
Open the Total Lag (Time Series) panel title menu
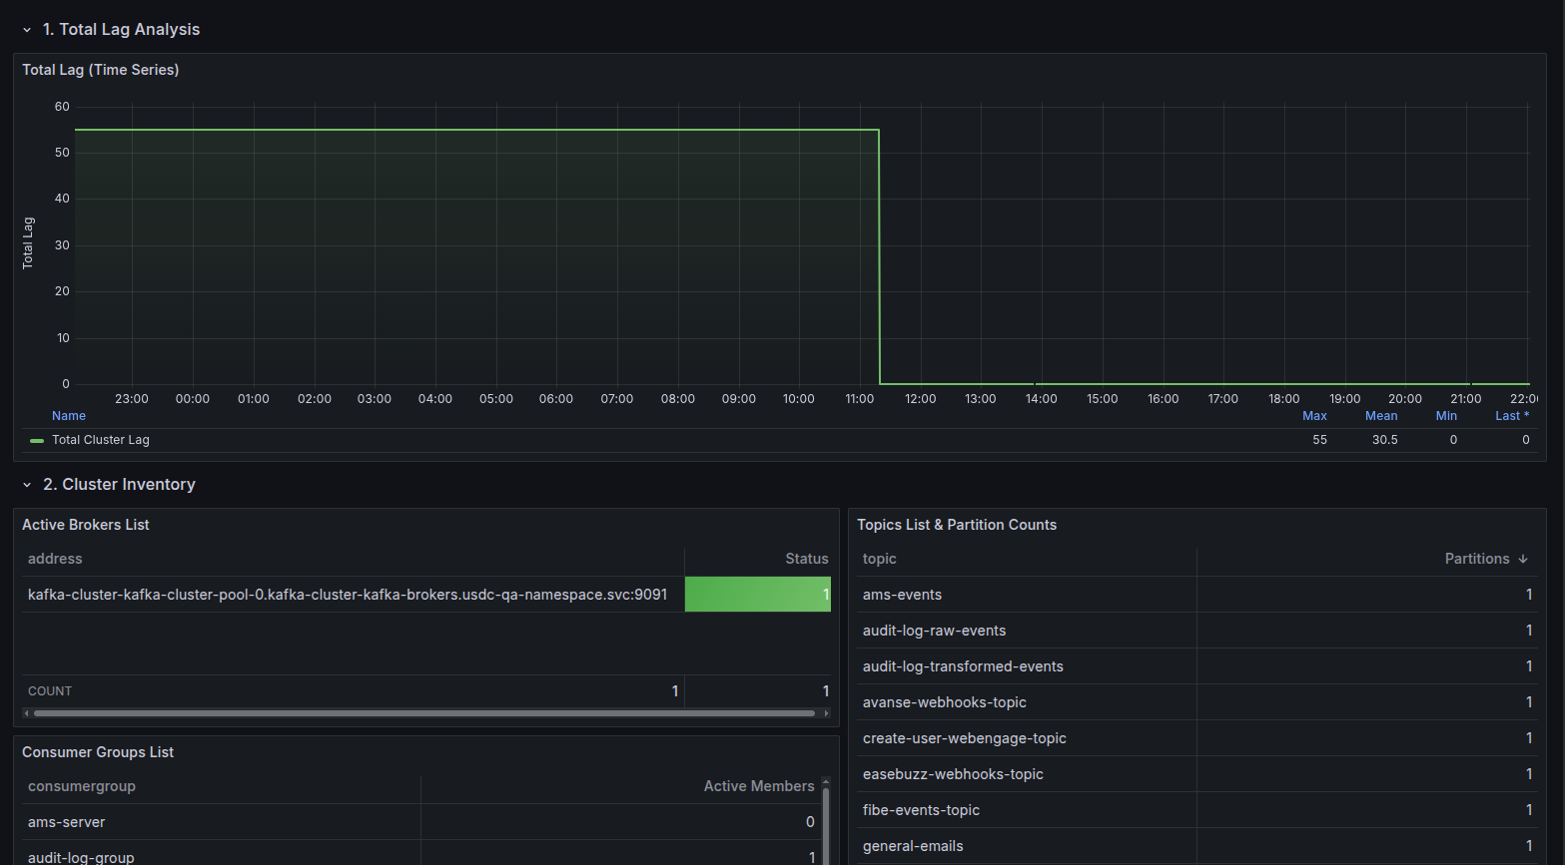101,70
